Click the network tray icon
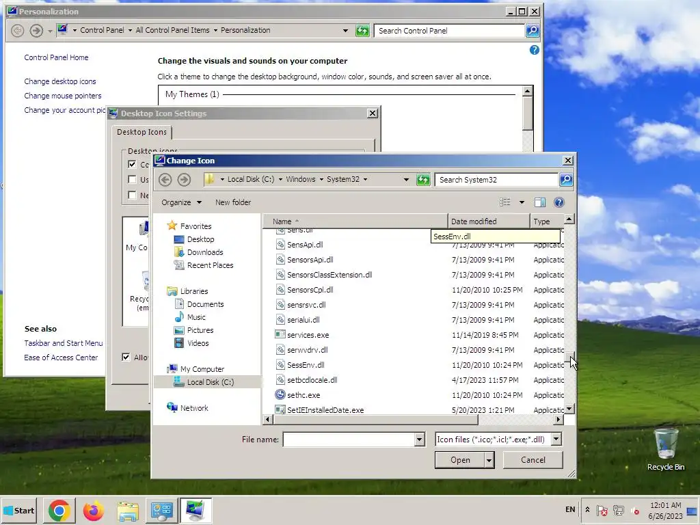The height and width of the screenshot is (525, 700). click(x=618, y=510)
